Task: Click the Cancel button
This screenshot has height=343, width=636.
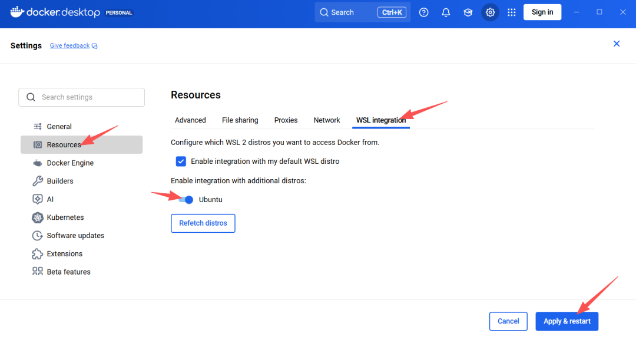Action: click(x=508, y=321)
